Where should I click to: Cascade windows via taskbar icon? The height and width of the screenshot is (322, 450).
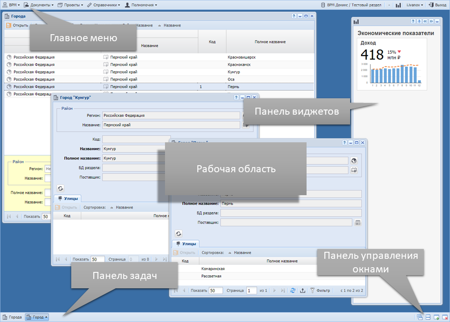420,317
